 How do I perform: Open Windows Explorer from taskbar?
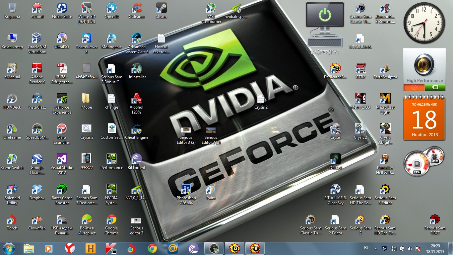[29, 248]
